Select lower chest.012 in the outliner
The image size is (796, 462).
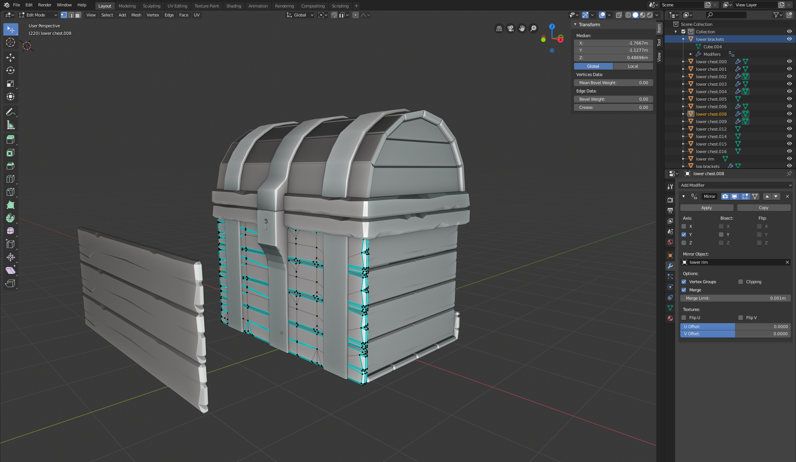[711, 129]
